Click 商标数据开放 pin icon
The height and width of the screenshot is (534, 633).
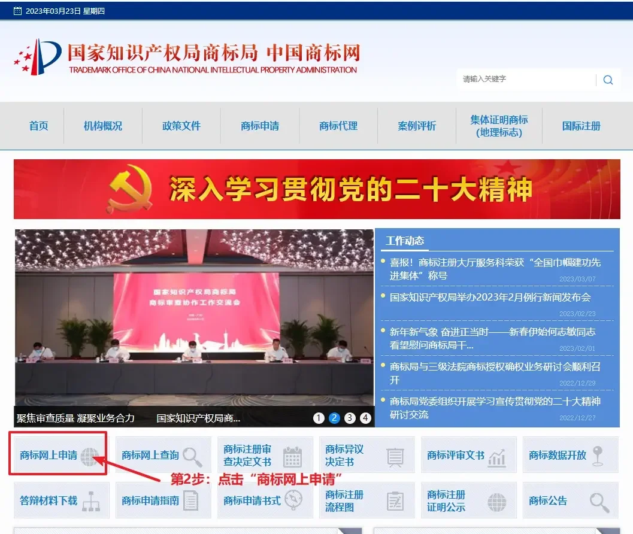[597, 456]
